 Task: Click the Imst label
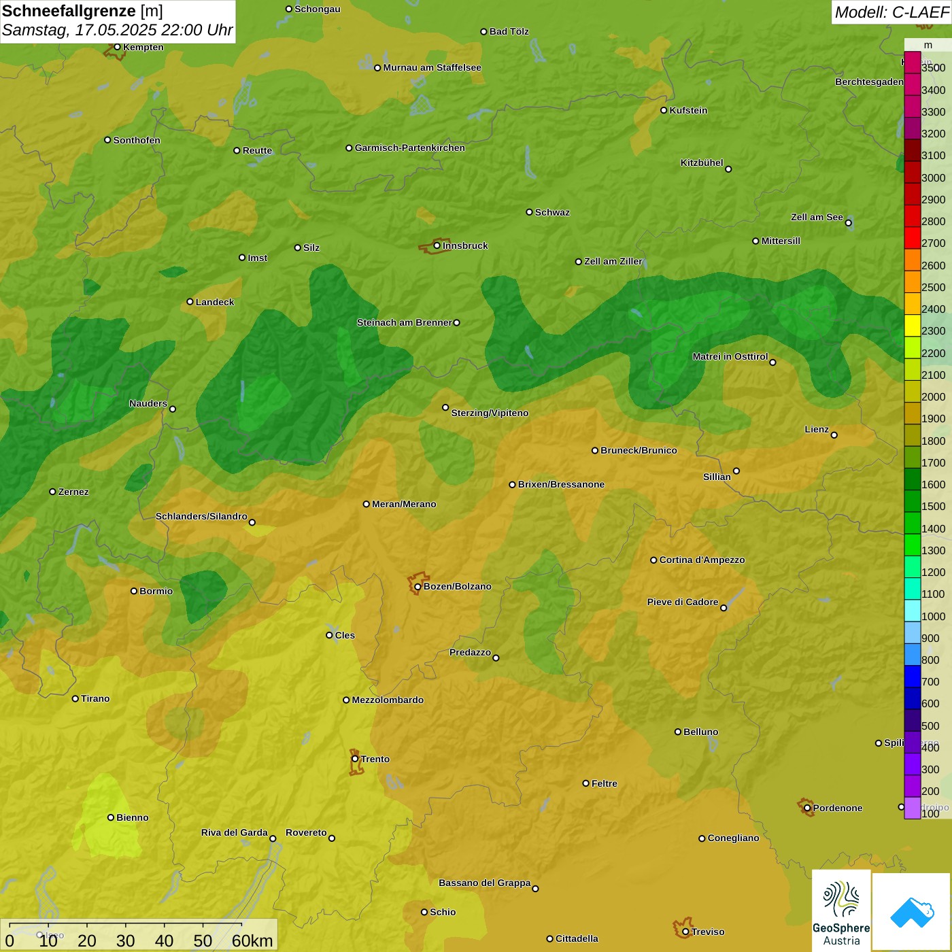point(258,258)
